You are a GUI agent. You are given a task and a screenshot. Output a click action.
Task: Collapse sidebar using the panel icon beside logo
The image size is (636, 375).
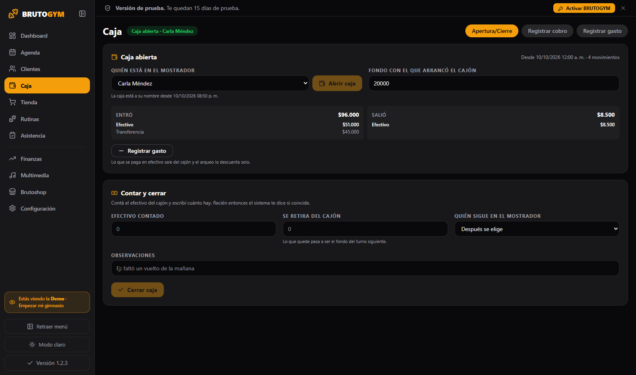[82, 14]
